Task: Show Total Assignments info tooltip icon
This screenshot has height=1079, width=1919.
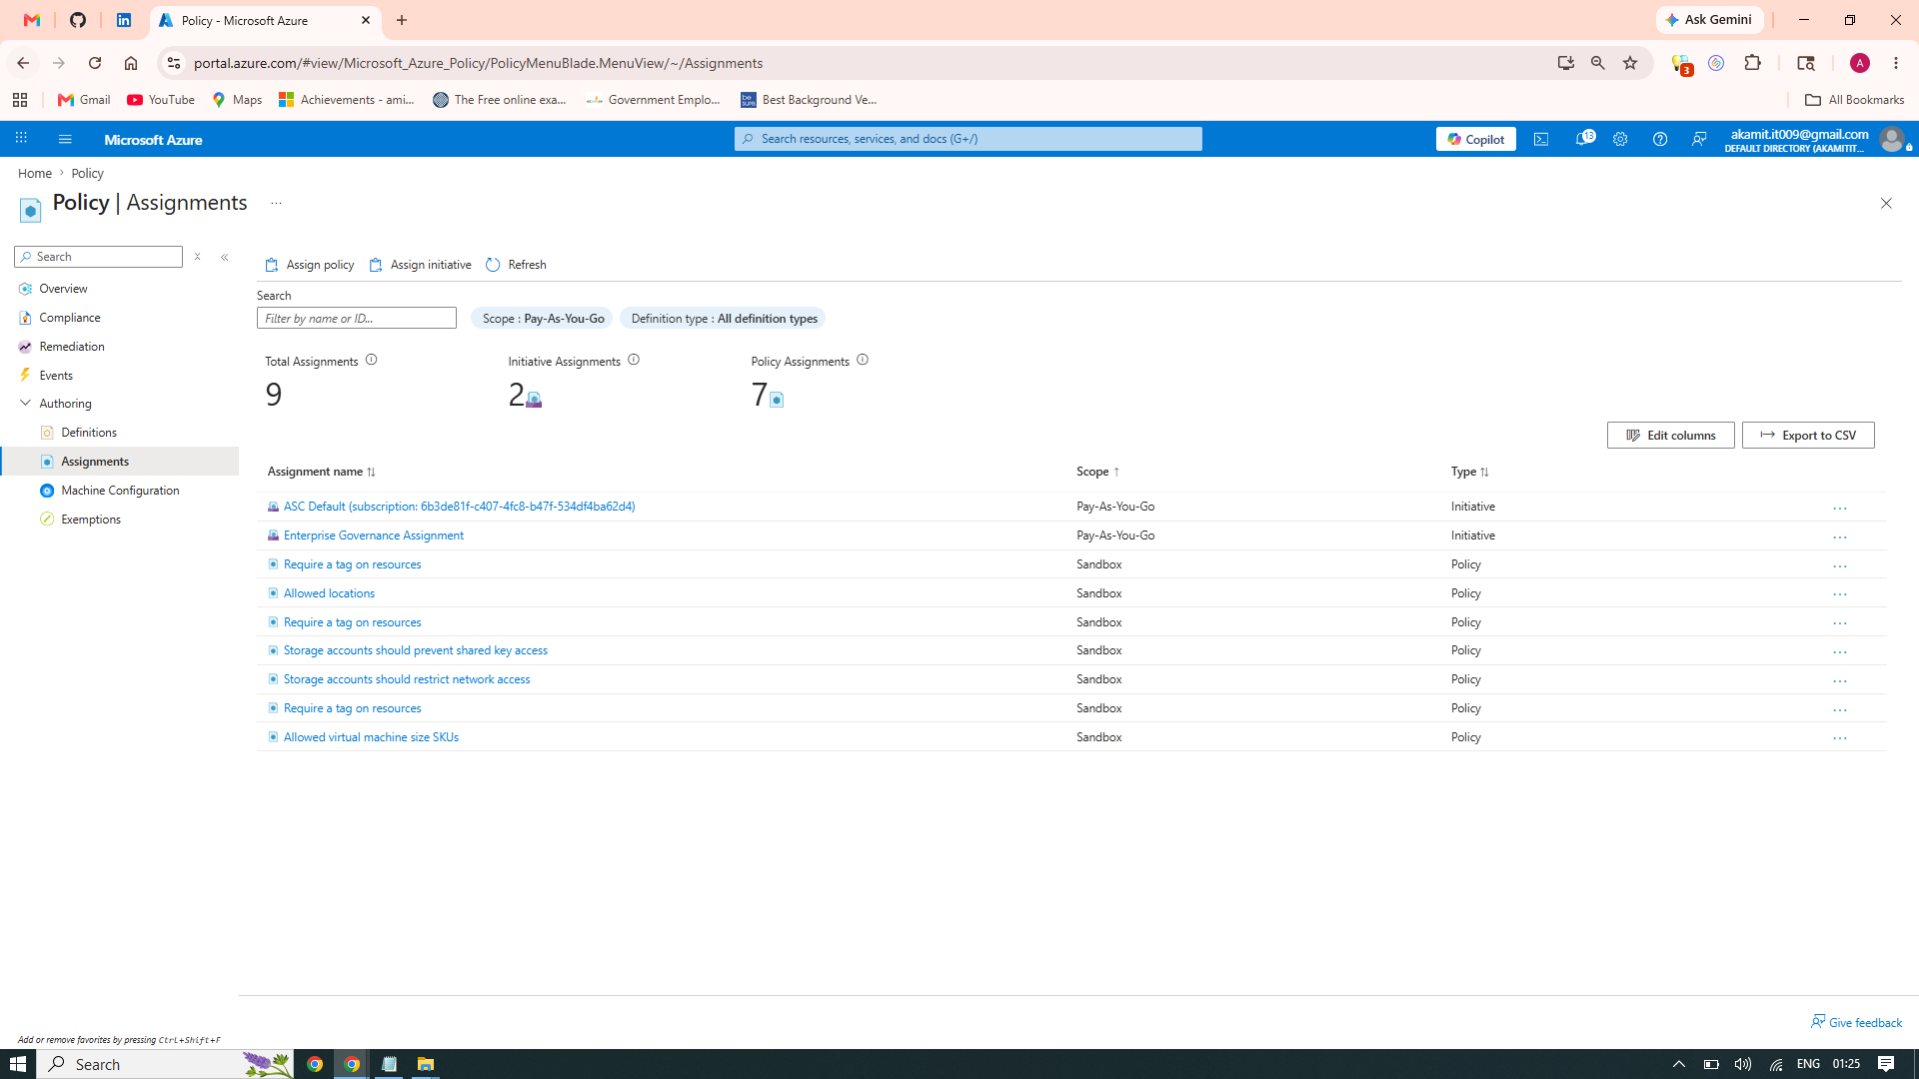Action: click(372, 360)
